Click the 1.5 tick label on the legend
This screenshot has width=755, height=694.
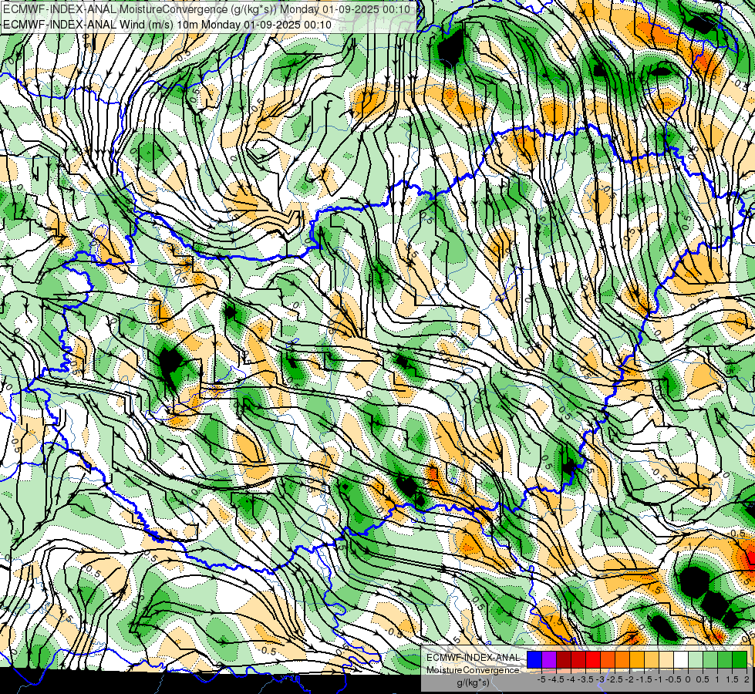(x=731, y=679)
